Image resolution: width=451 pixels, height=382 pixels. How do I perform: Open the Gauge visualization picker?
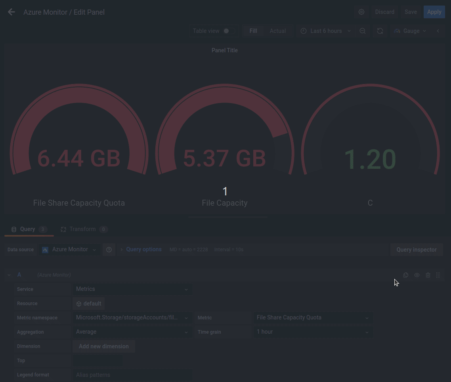[x=410, y=31]
